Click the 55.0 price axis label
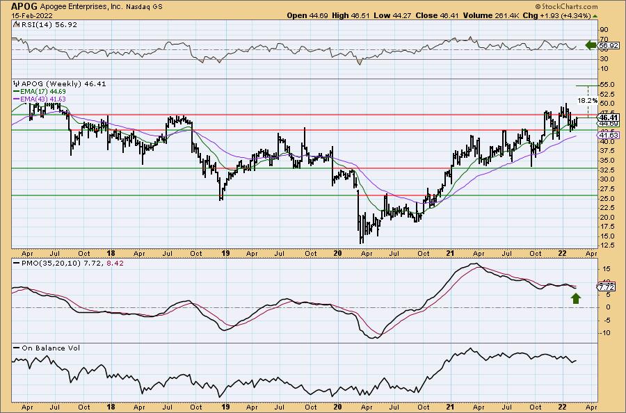Image resolution: width=626 pixels, height=413 pixels. (x=607, y=85)
